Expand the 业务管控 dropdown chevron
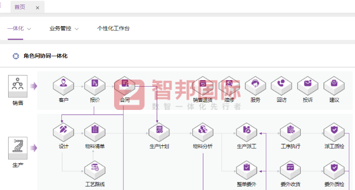The width and height of the screenshot is (355, 190). (x=77, y=29)
